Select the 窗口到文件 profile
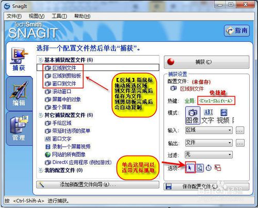 click(x=64, y=83)
